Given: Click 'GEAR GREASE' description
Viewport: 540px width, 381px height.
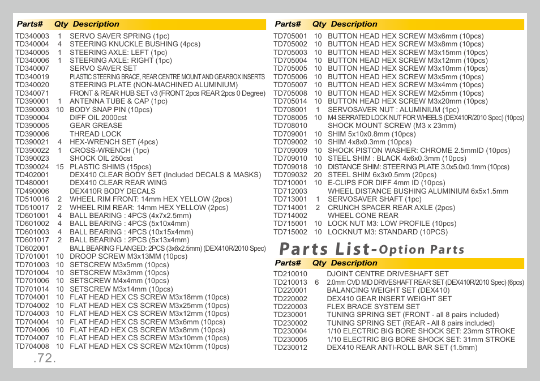Looking at the screenshot, I should [96, 126].
